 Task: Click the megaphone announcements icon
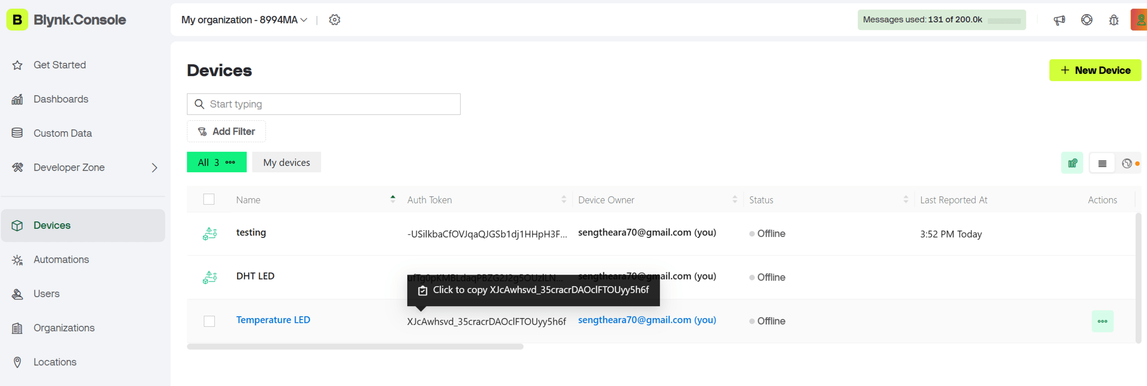pyautogui.click(x=1059, y=20)
